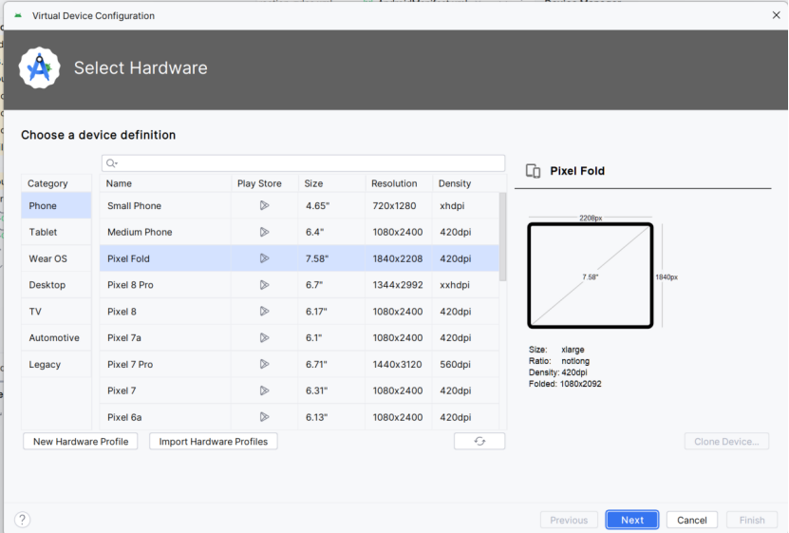Select the Pixel 8 device name
This screenshot has width=789, height=533.
pos(122,312)
